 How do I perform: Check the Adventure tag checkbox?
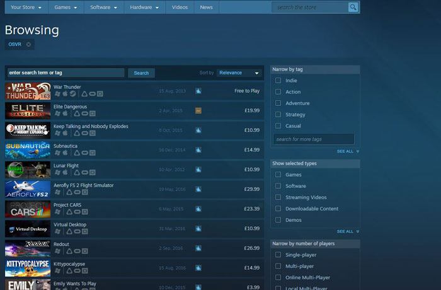click(x=278, y=103)
